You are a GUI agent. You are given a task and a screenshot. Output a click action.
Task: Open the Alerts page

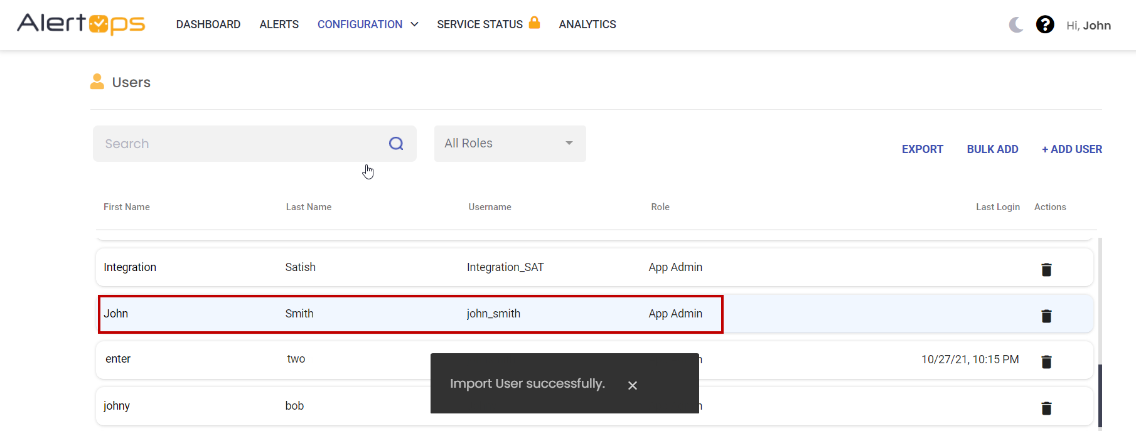[279, 24]
